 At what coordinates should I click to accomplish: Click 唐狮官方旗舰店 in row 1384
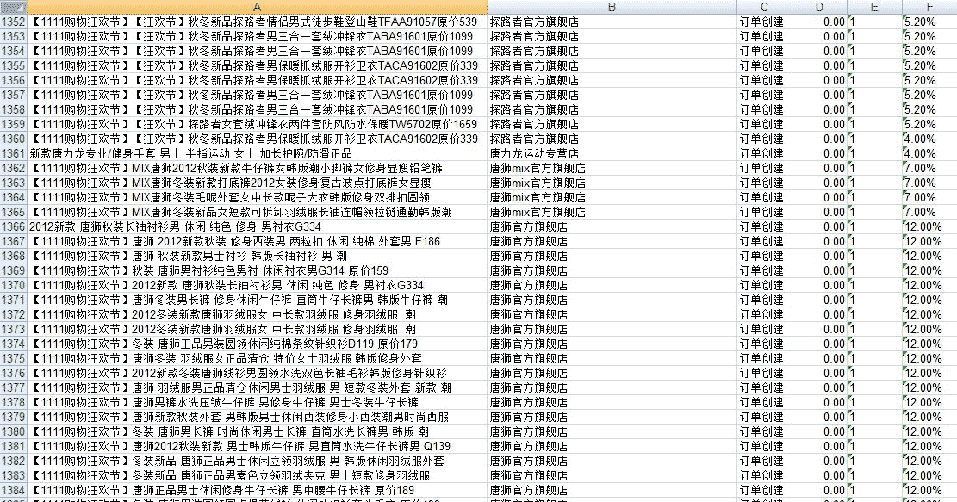click(x=612, y=491)
